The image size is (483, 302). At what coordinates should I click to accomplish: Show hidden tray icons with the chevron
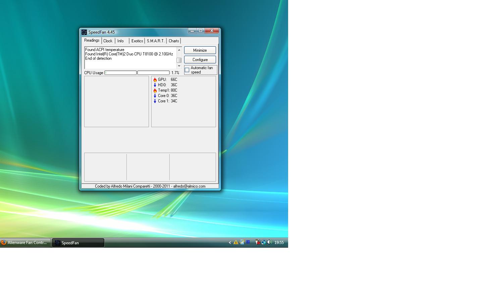[x=230, y=242]
